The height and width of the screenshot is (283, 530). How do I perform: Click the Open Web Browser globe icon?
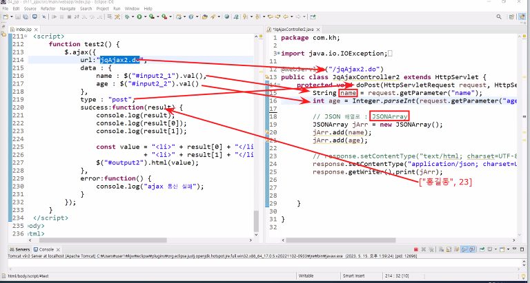pos(226,17)
